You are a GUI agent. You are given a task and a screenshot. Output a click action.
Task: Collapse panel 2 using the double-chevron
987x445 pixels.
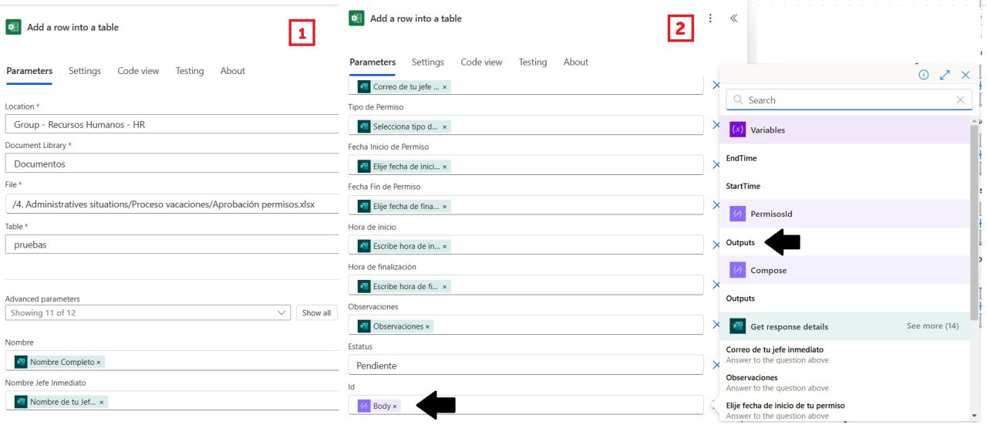coord(733,18)
